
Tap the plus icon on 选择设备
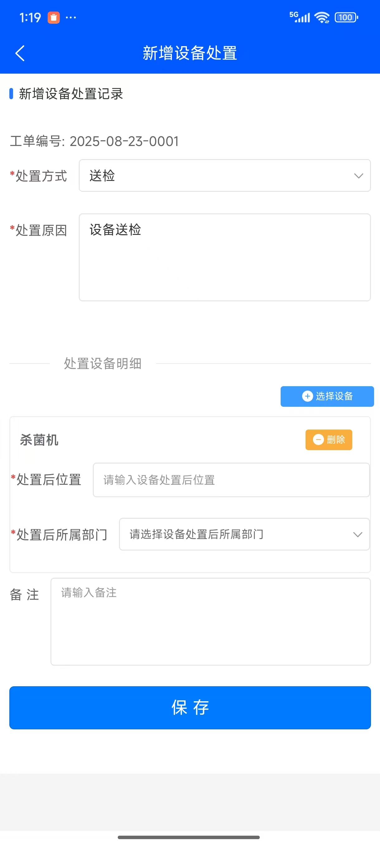click(x=307, y=396)
